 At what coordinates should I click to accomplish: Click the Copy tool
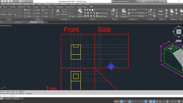click(x=27, y=13)
